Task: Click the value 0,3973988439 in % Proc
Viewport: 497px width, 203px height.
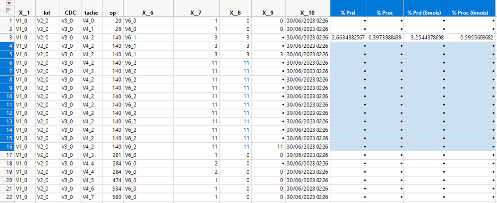Action: (x=386, y=38)
